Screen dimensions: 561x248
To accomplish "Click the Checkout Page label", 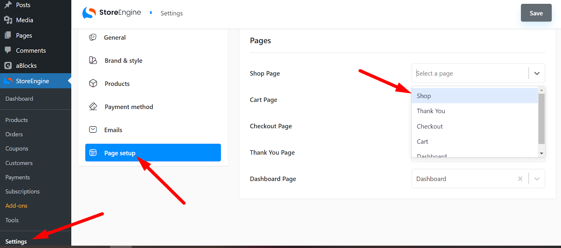I will click(271, 126).
